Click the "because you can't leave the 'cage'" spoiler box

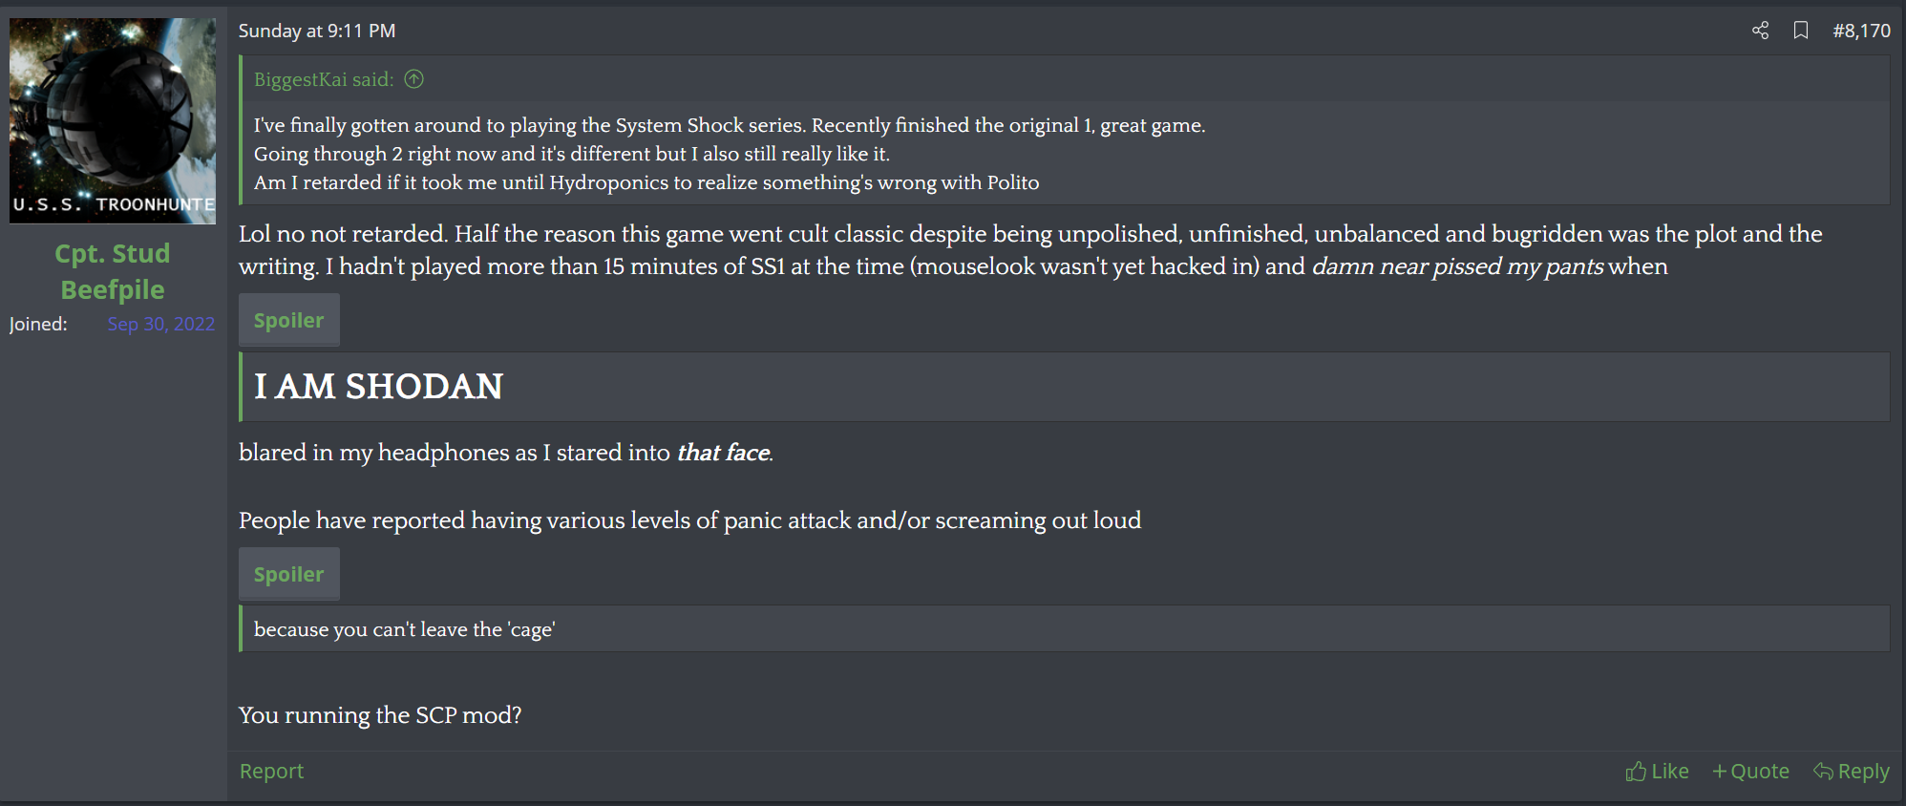point(1064,629)
